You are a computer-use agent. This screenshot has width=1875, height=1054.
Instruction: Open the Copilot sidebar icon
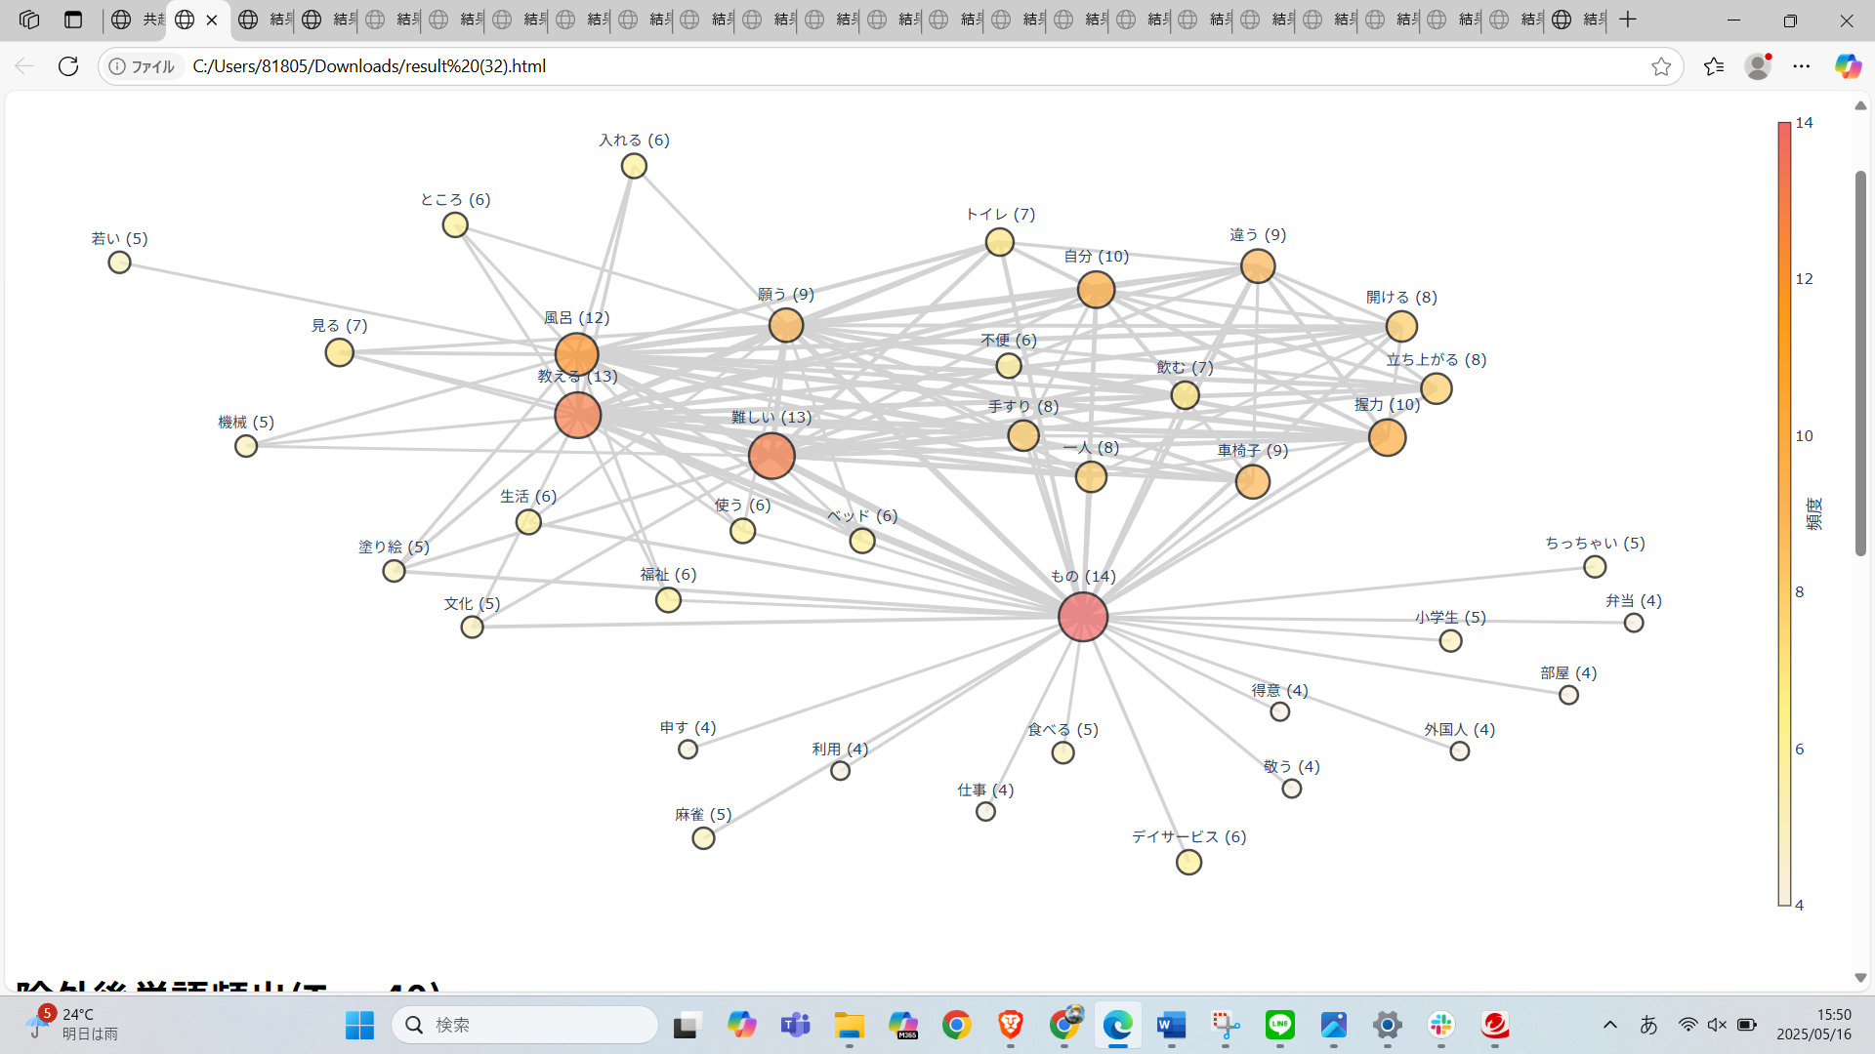click(x=1848, y=66)
